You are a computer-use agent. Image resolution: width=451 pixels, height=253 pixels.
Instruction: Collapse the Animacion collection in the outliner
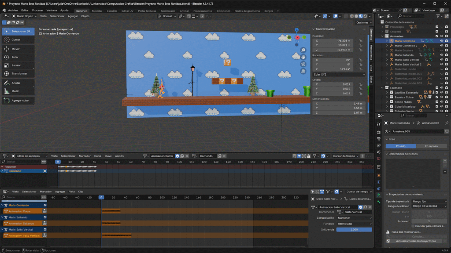382,36
